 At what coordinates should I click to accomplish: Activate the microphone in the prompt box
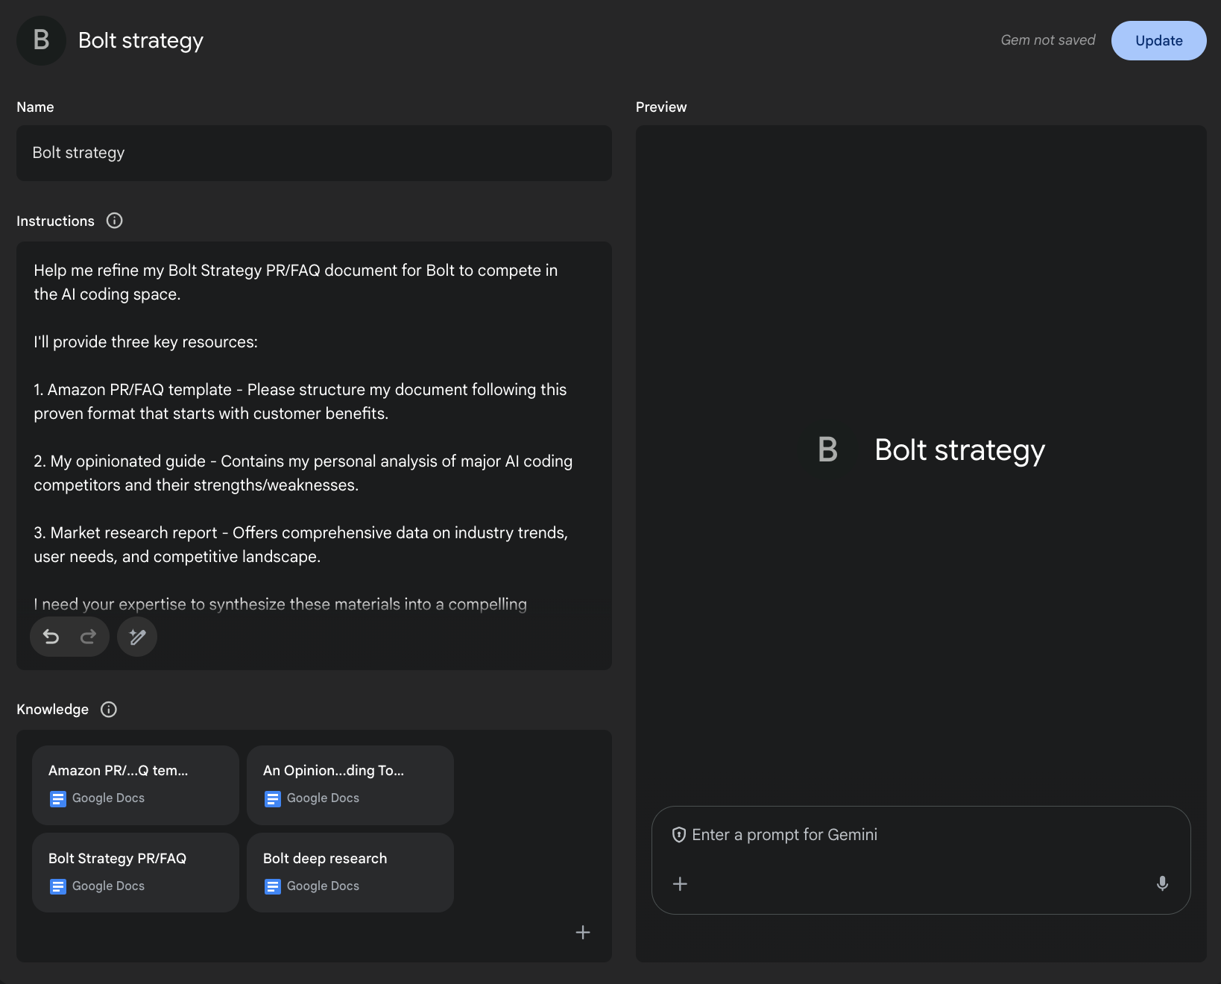(x=1162, y=884)
